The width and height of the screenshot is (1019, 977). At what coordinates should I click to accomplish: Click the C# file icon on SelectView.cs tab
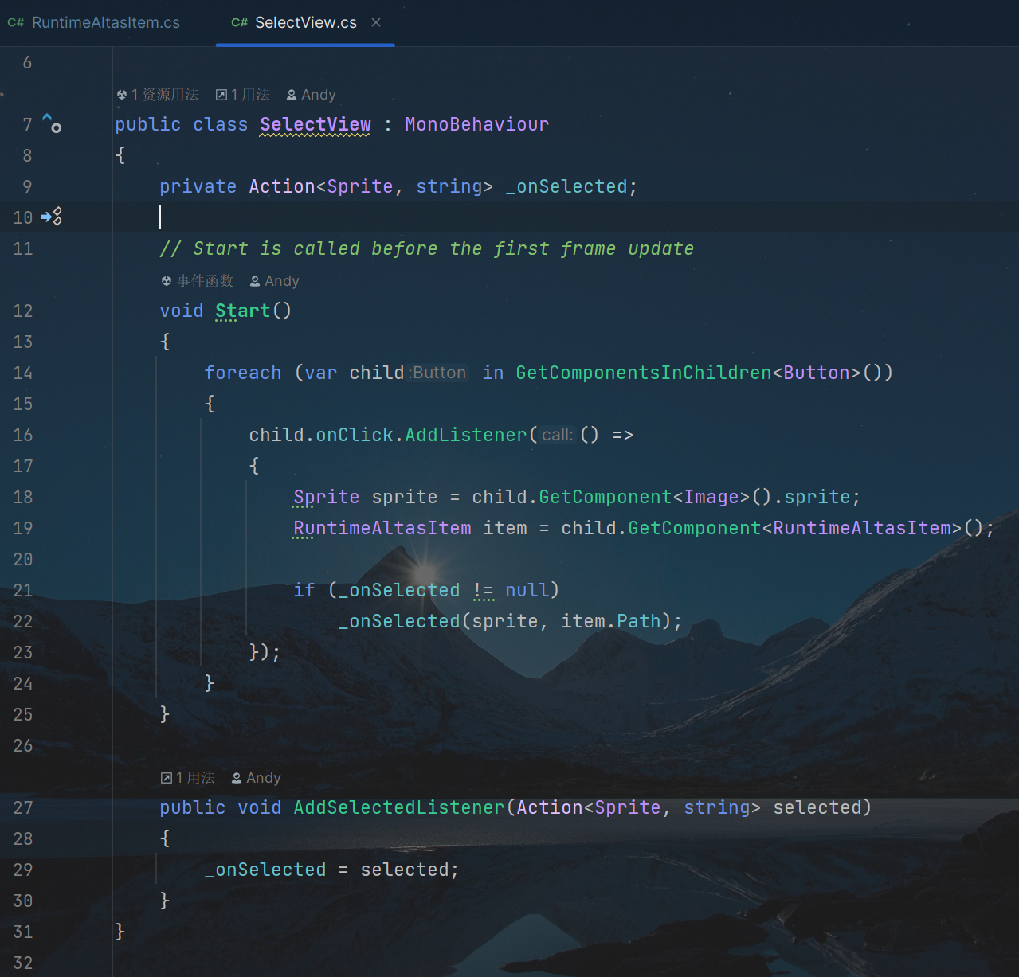coord(239,23)
